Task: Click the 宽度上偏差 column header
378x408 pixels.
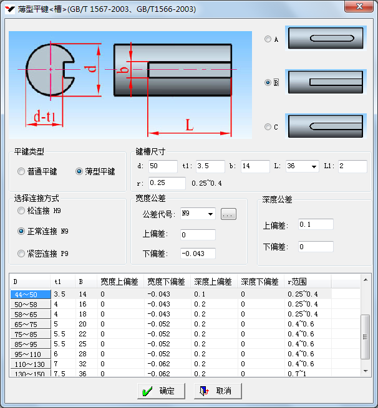Action: (120, 282)
